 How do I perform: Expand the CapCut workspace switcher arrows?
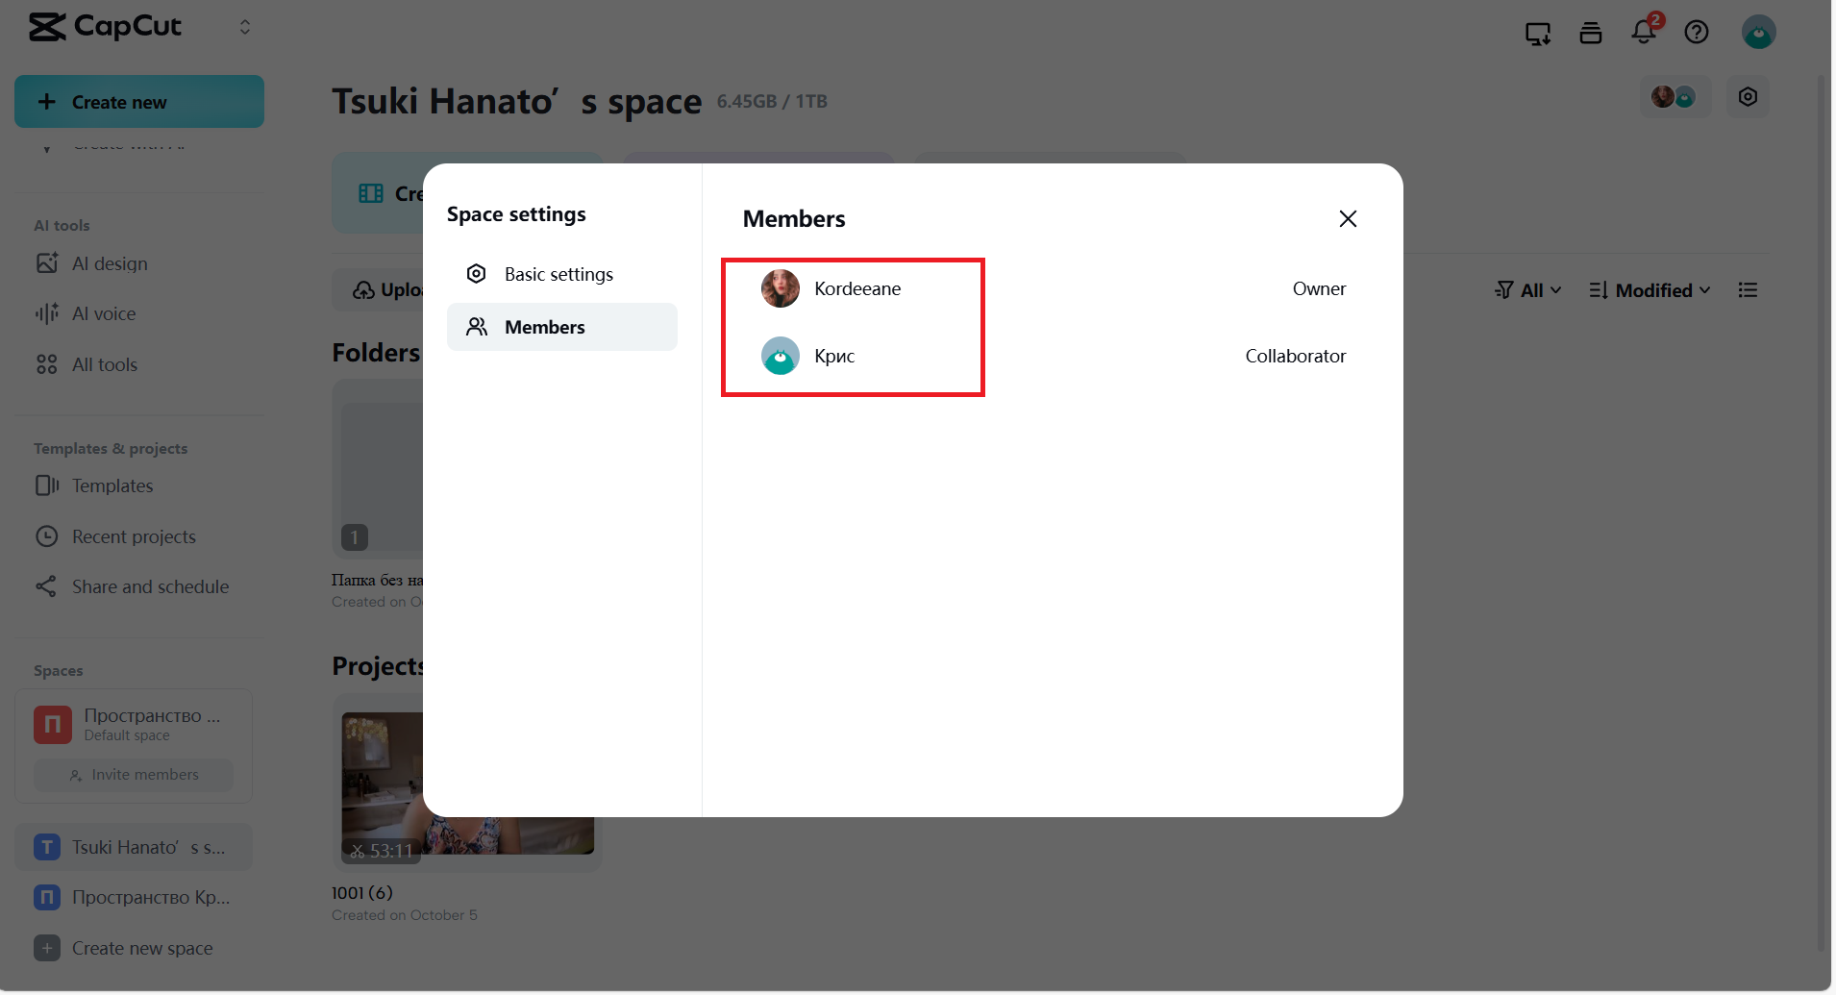(x=245, y=27)
